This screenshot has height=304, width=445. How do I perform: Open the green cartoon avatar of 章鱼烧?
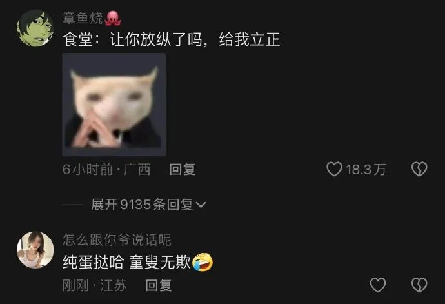click(35, 28)
